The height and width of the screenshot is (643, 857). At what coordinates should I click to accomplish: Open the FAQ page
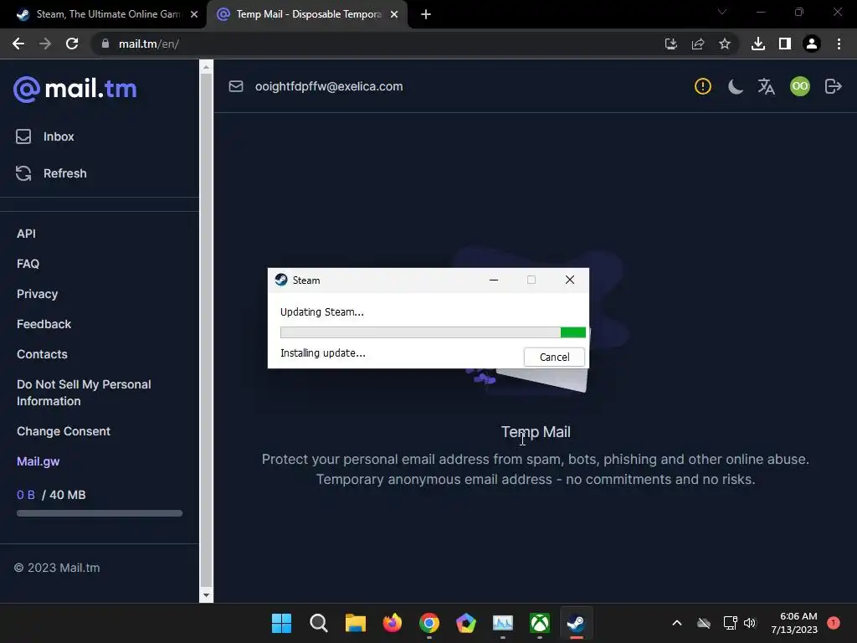[x=28, y=264]
